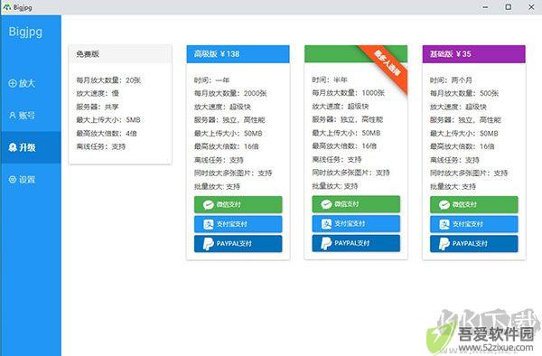542x356 pixels.
Task: Click the orange ribbon on the green plan
Action: coord(388,63)
